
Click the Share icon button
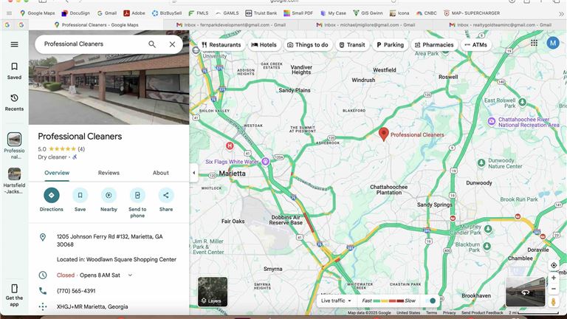point(166,195)
